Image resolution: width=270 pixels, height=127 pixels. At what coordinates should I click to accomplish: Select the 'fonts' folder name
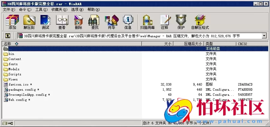pos(13,64)
